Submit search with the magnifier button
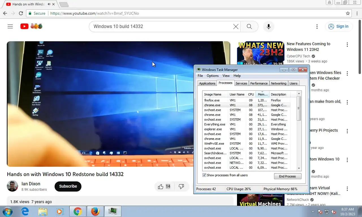This screenshot has height=217, width=362. pyautogui.click(x=249, y=26)
